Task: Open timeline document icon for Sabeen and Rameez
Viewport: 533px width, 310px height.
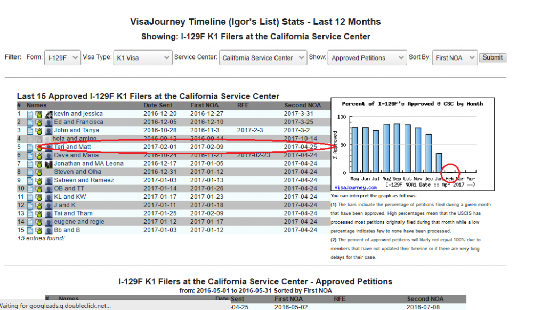Action: click(30, 180)
